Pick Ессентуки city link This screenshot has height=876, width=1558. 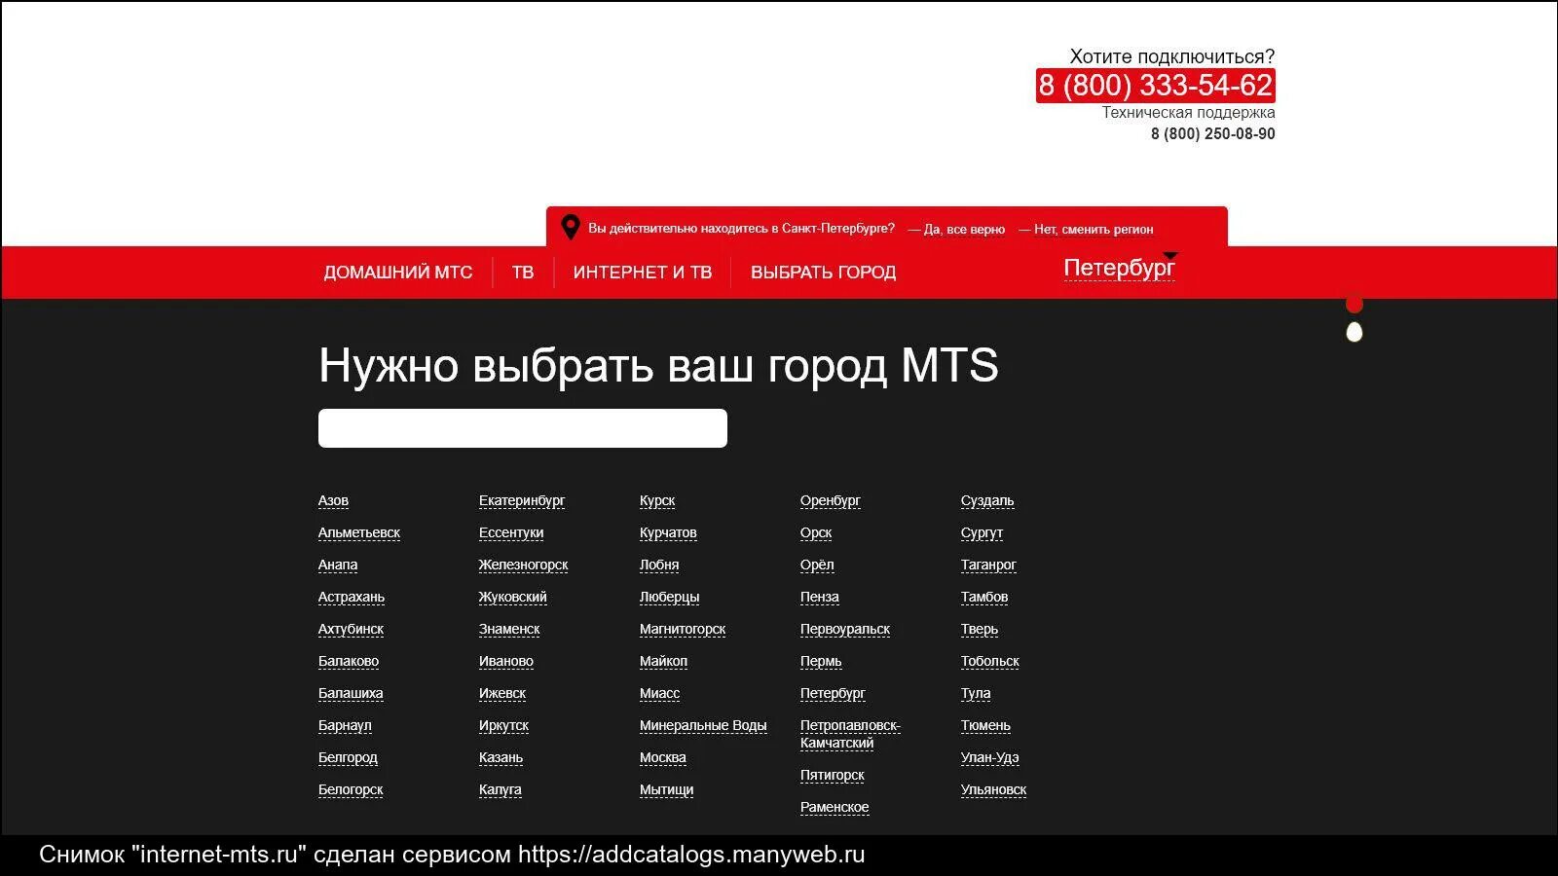click(511, 532)
